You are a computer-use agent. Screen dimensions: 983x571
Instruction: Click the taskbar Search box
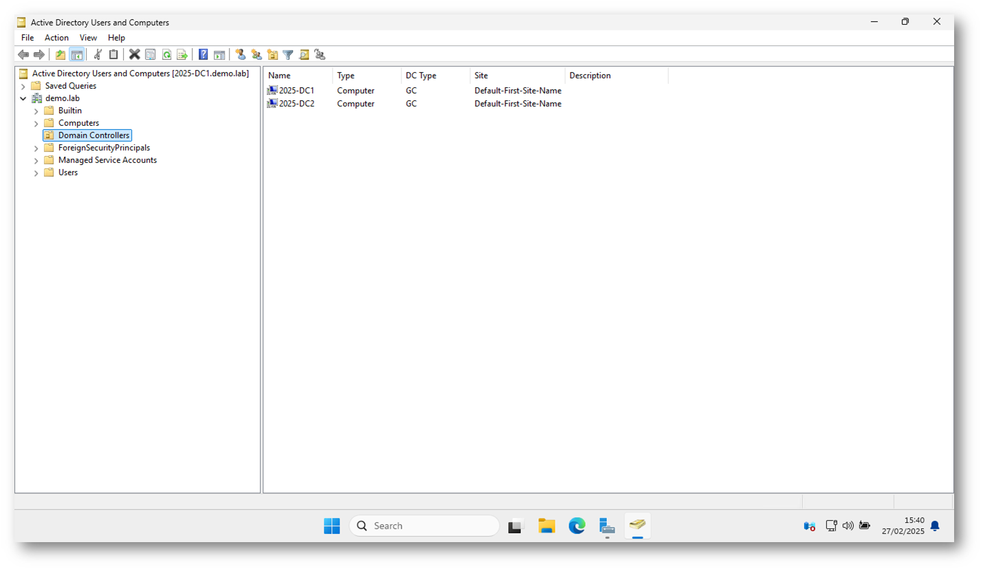pyautogui.click(x=424, y=526)
